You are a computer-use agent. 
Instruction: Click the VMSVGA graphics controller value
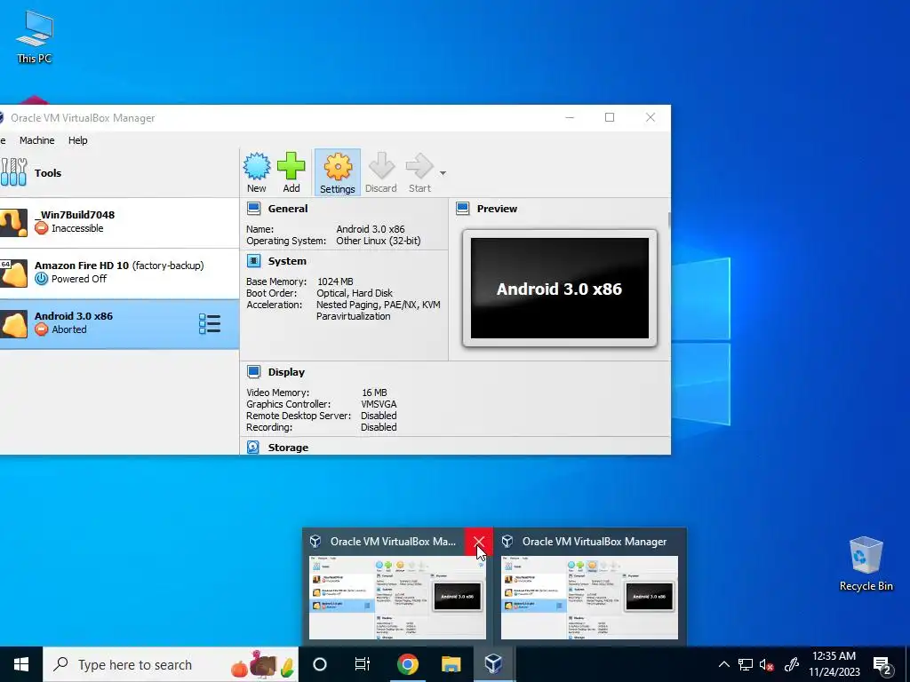click(379, 404)
